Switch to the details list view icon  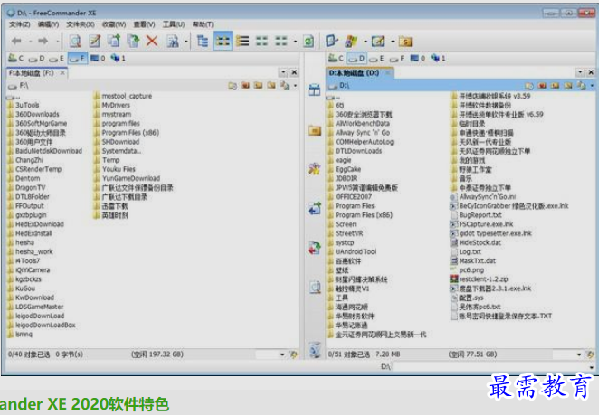point(242,41)
